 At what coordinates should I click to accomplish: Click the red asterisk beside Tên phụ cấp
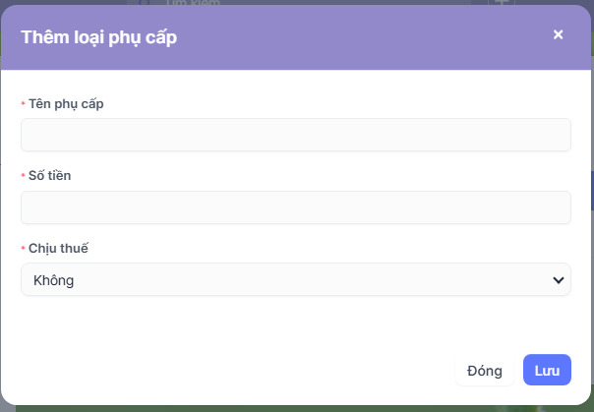23,104
